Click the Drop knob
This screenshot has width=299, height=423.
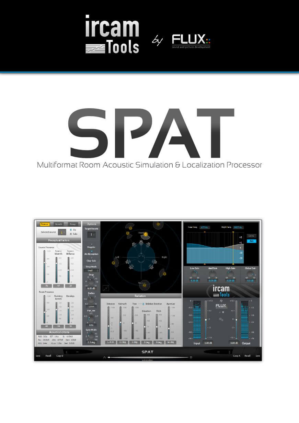(x=91, y=282)
